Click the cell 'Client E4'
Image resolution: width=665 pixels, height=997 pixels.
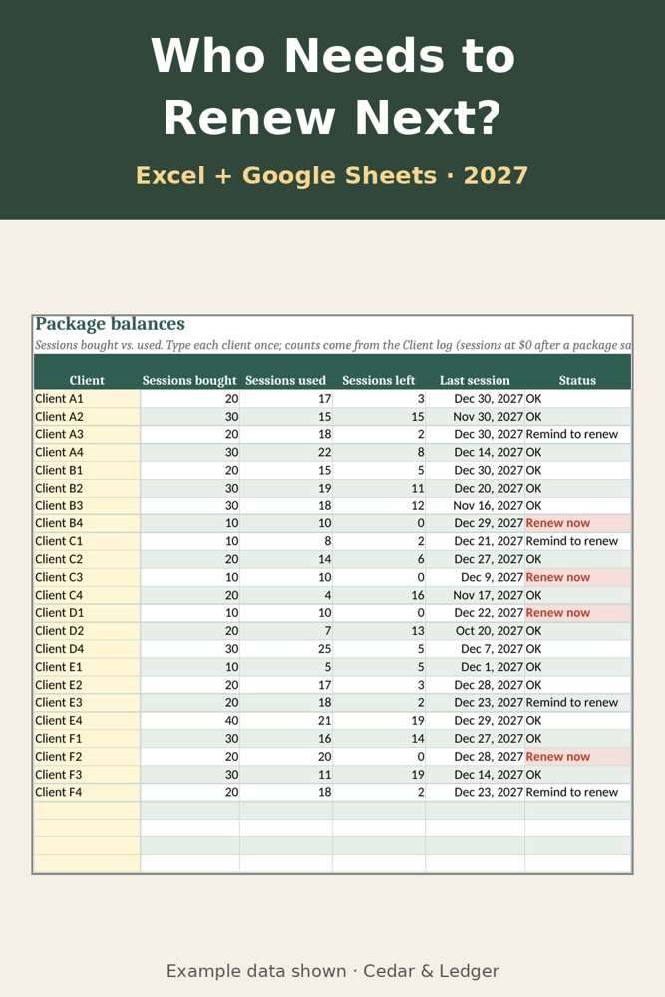[87, 721]
